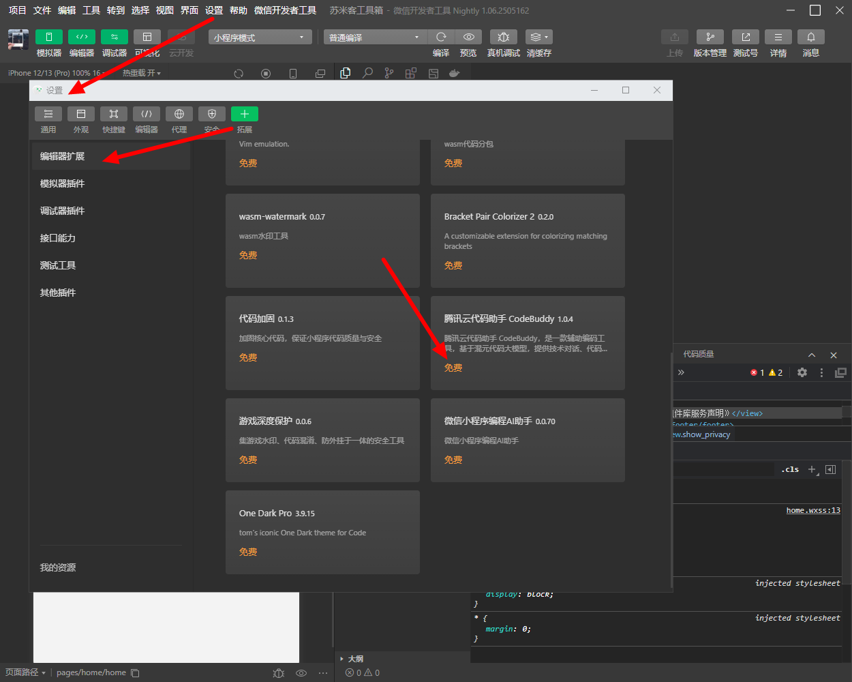The width and height of the screenshot is (852, 682).
Task: Toggle the 调试器 debugger panel button
Action: [x=115, y=37]
